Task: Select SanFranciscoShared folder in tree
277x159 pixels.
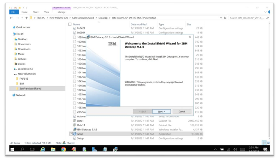Action: [37, 88]
